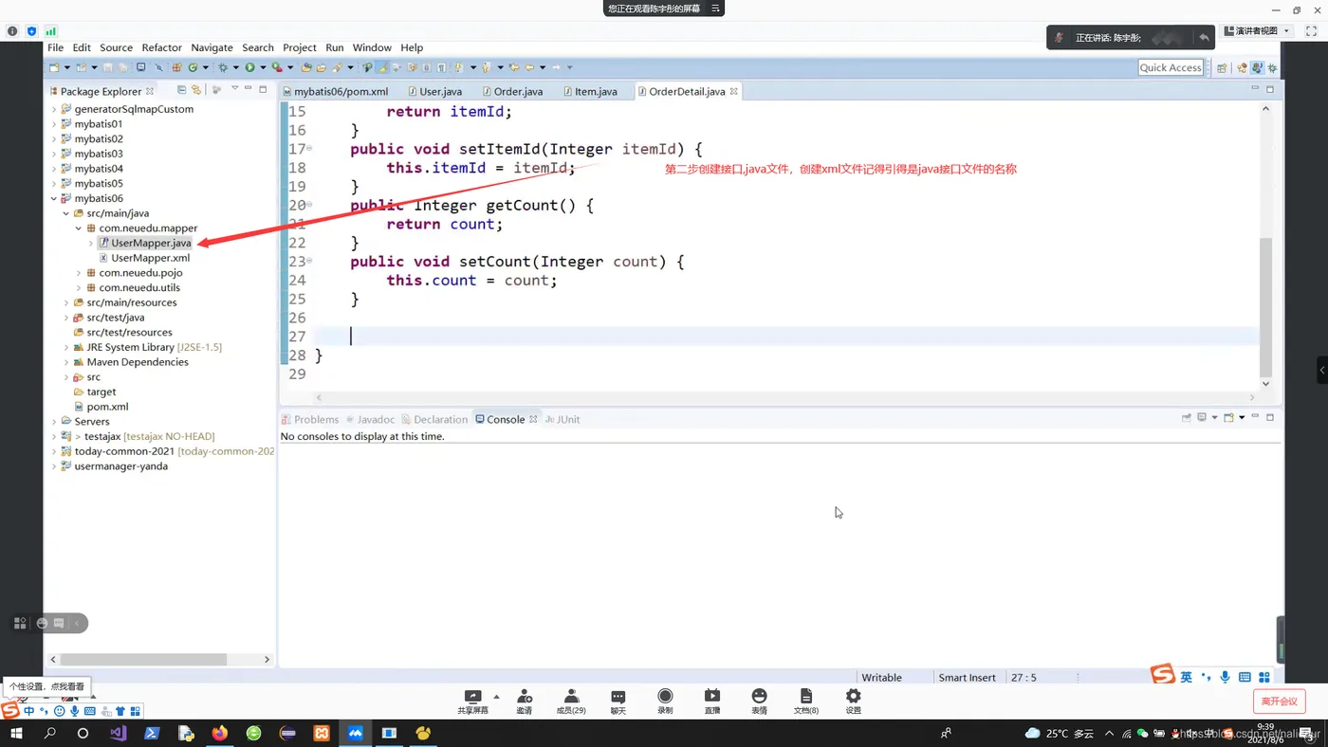This screenshot has width=1328, height=747.
Task: Switch to the Java EE perspective icon
Action: [x=1242, y=67]
